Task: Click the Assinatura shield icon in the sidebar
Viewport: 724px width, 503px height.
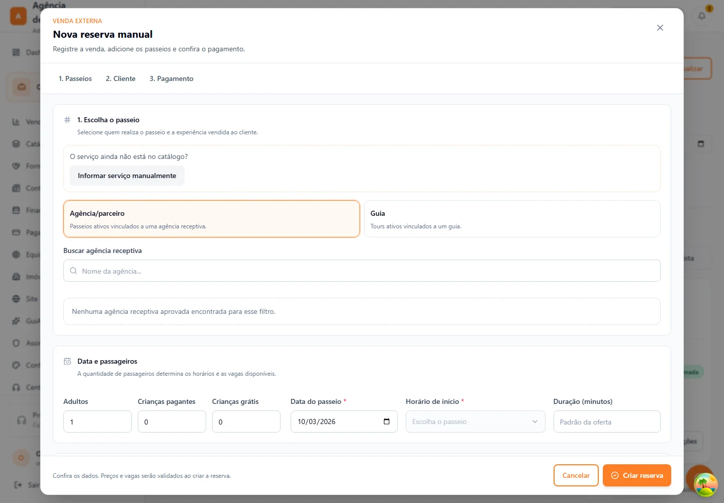Action: pyautogui.click(x=16, y=343)
